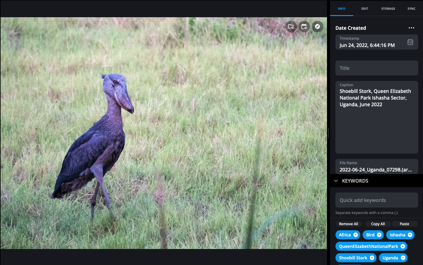This screenshot has height=265, width=423.
Task: Open the view-by-date calendar icon over the photo
Action: [x=304, y=27]
